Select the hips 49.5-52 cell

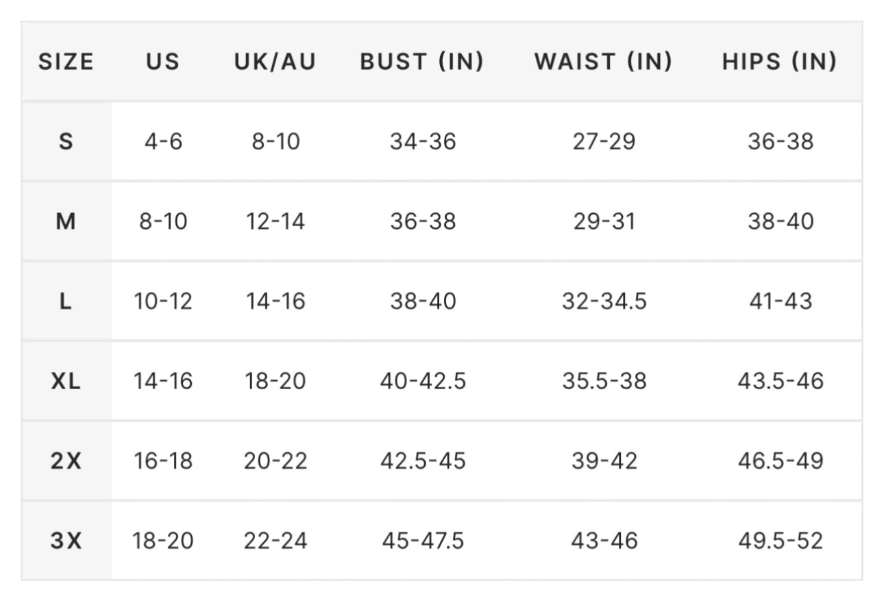click(x=781, y=541)
